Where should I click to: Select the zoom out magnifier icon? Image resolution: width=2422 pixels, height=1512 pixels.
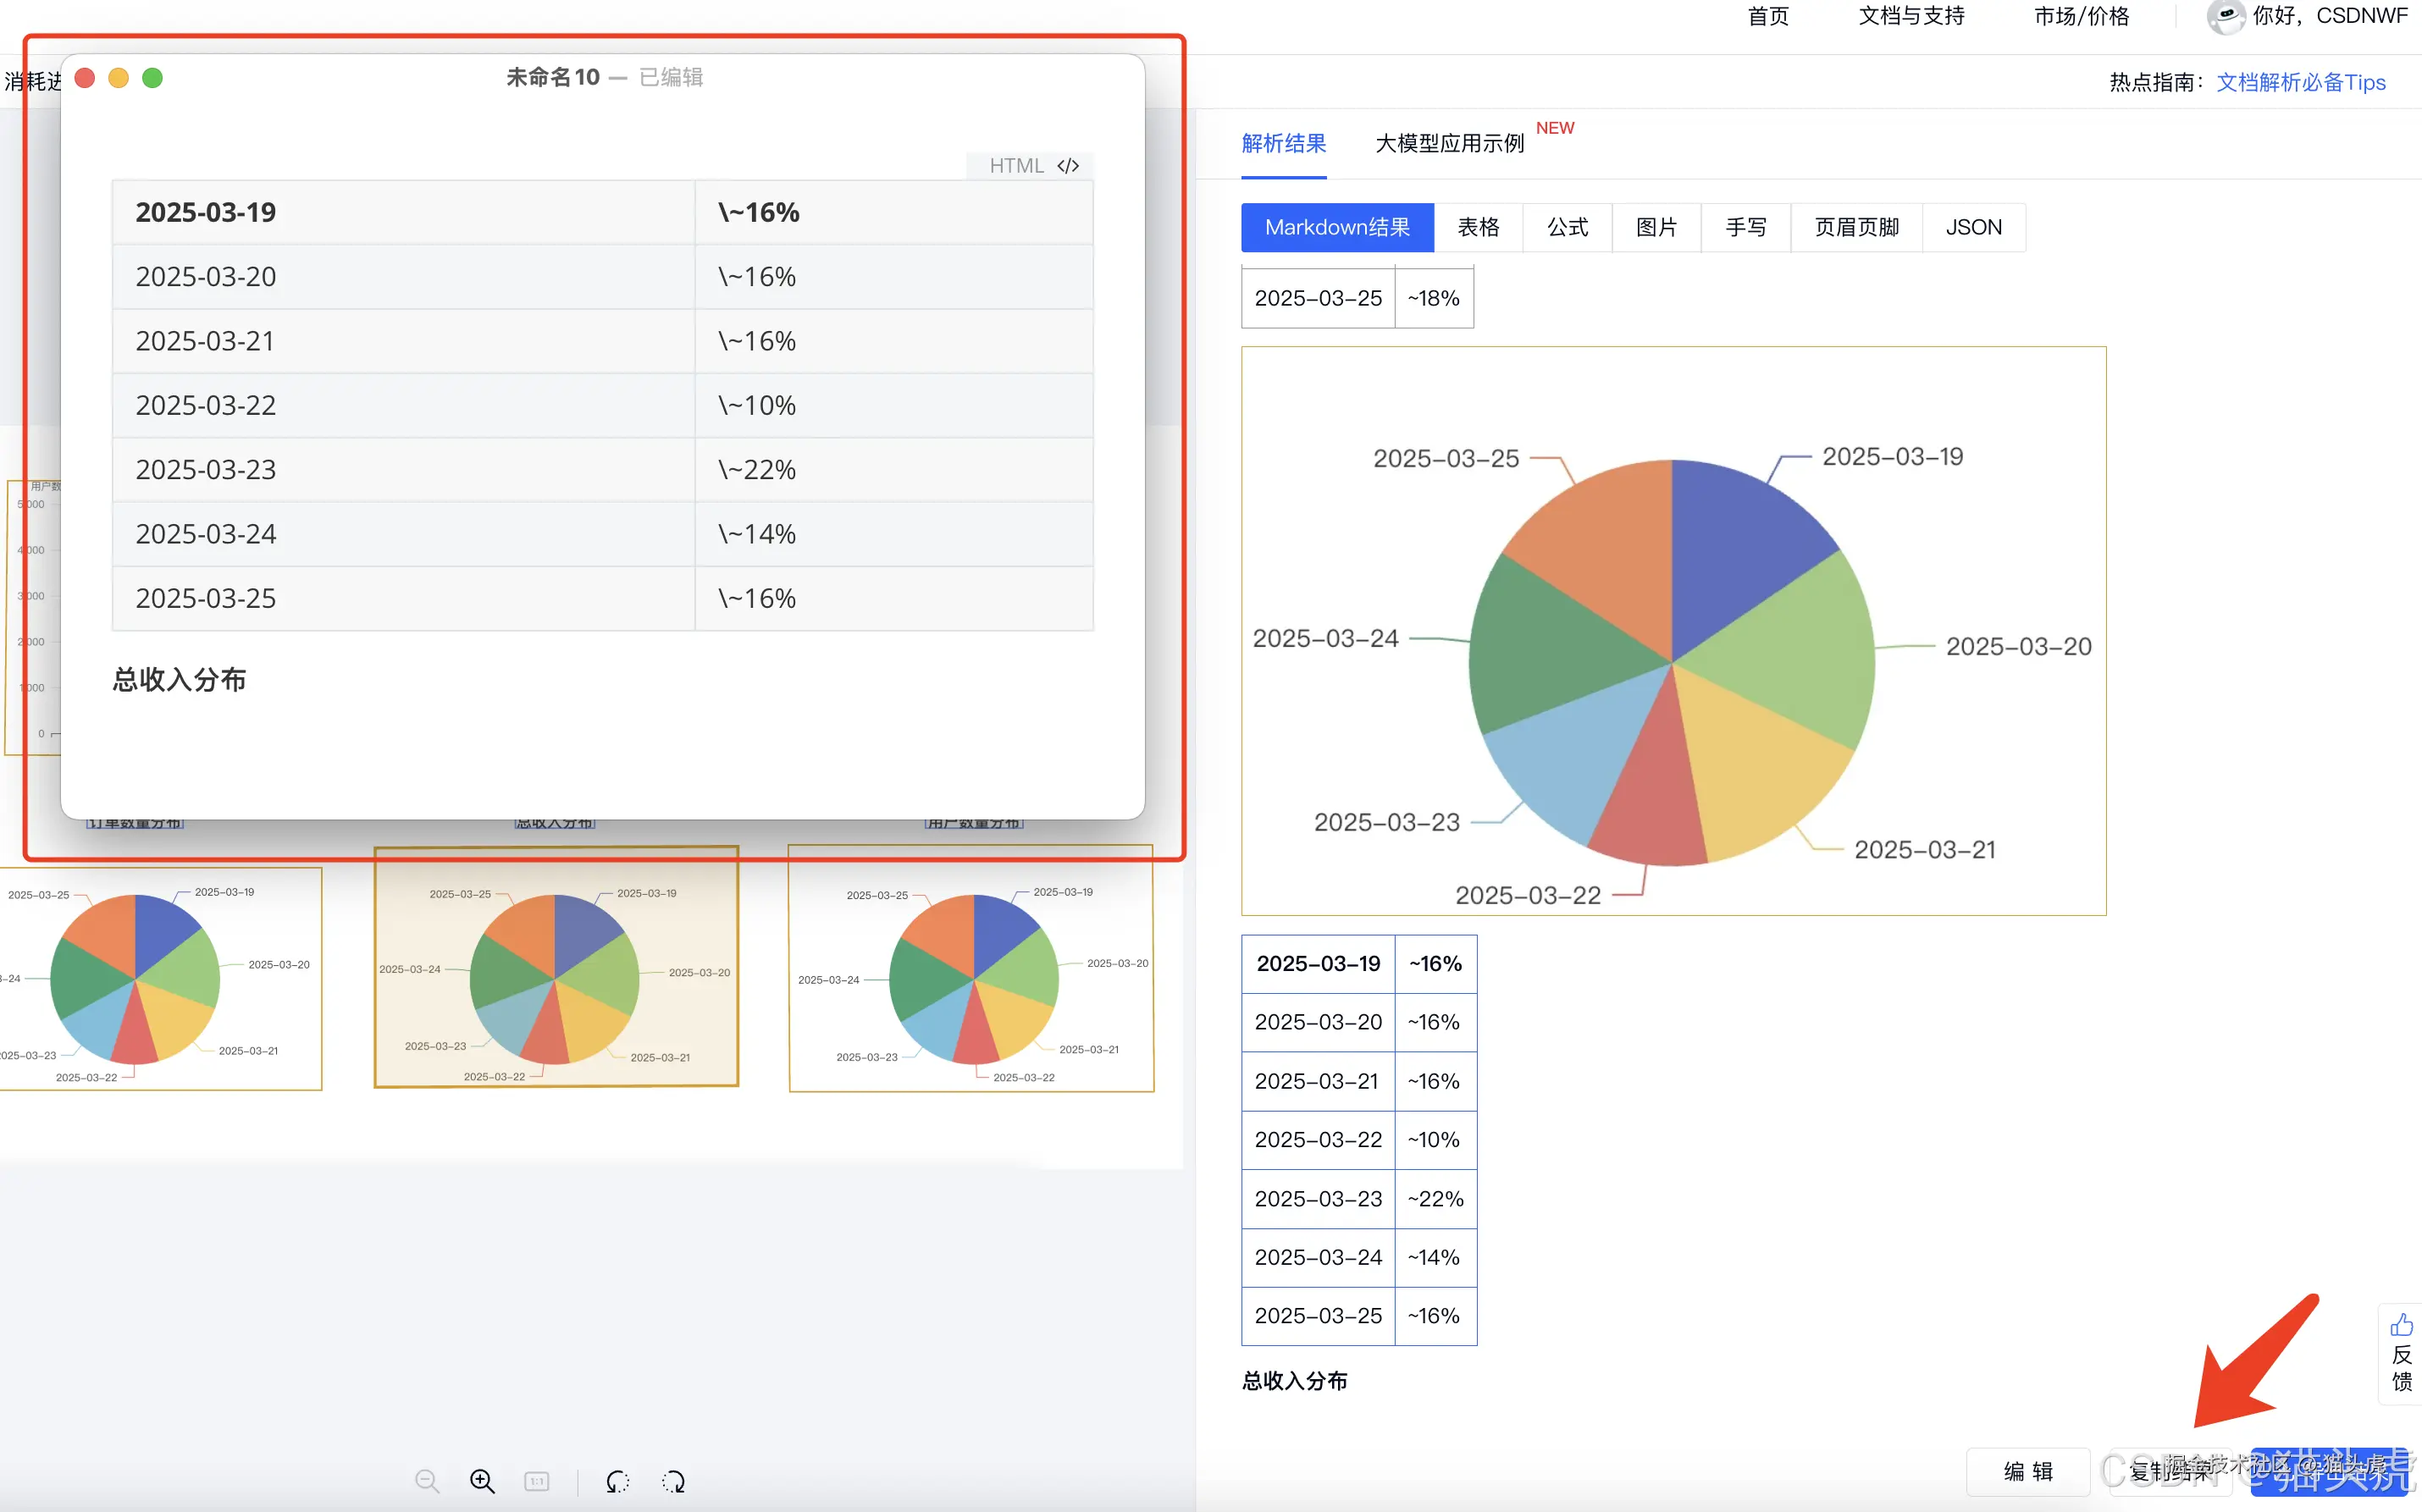point(427,1481)
